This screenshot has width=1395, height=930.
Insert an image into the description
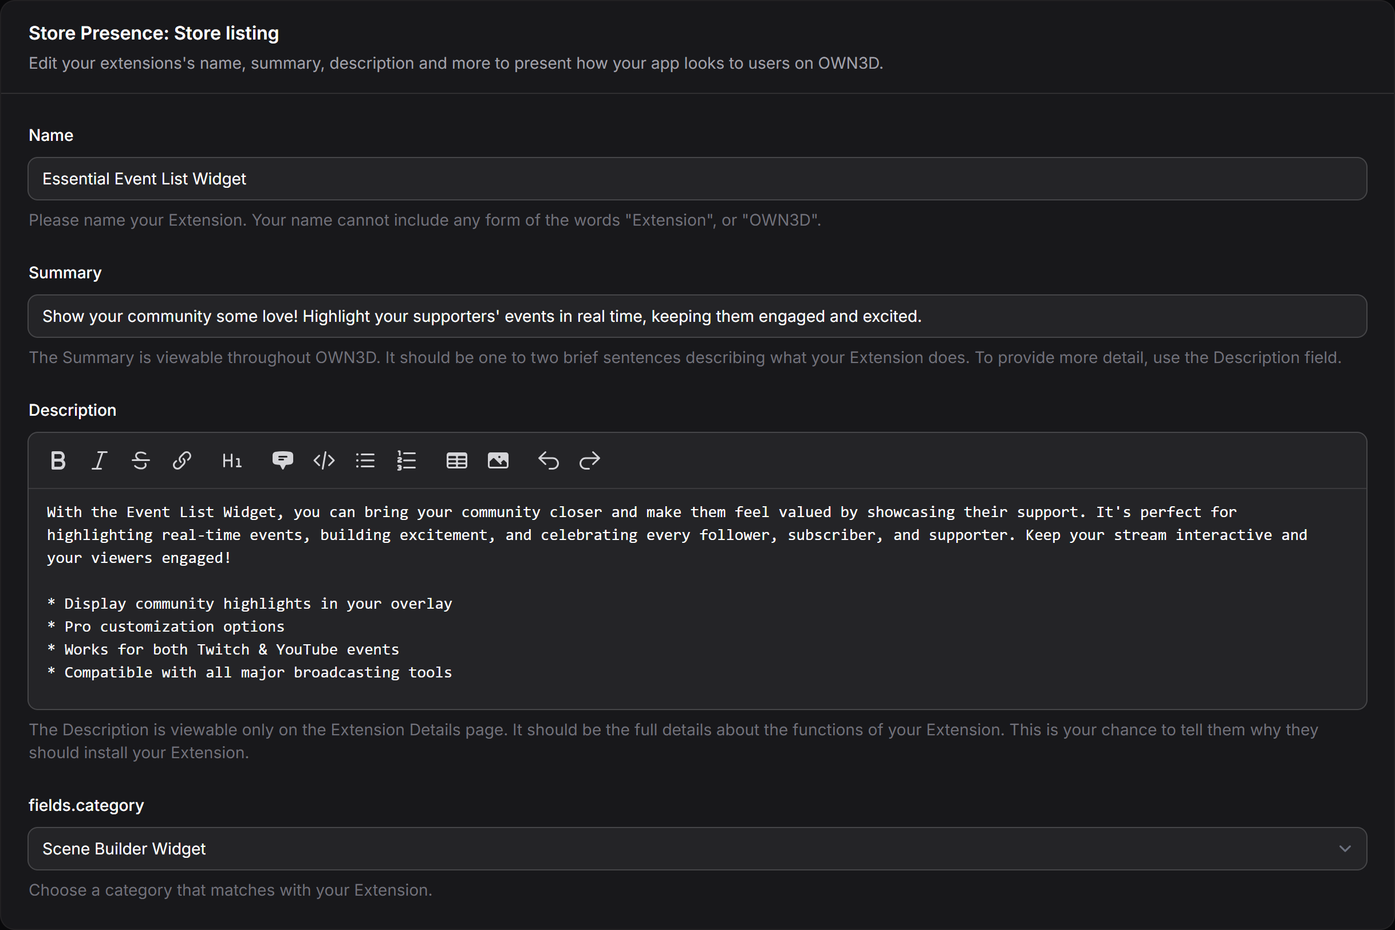(498, 460)
